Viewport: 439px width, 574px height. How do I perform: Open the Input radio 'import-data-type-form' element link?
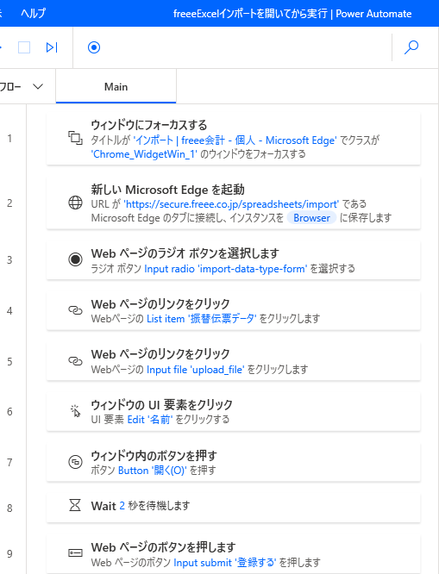click(x=226, y=269)
